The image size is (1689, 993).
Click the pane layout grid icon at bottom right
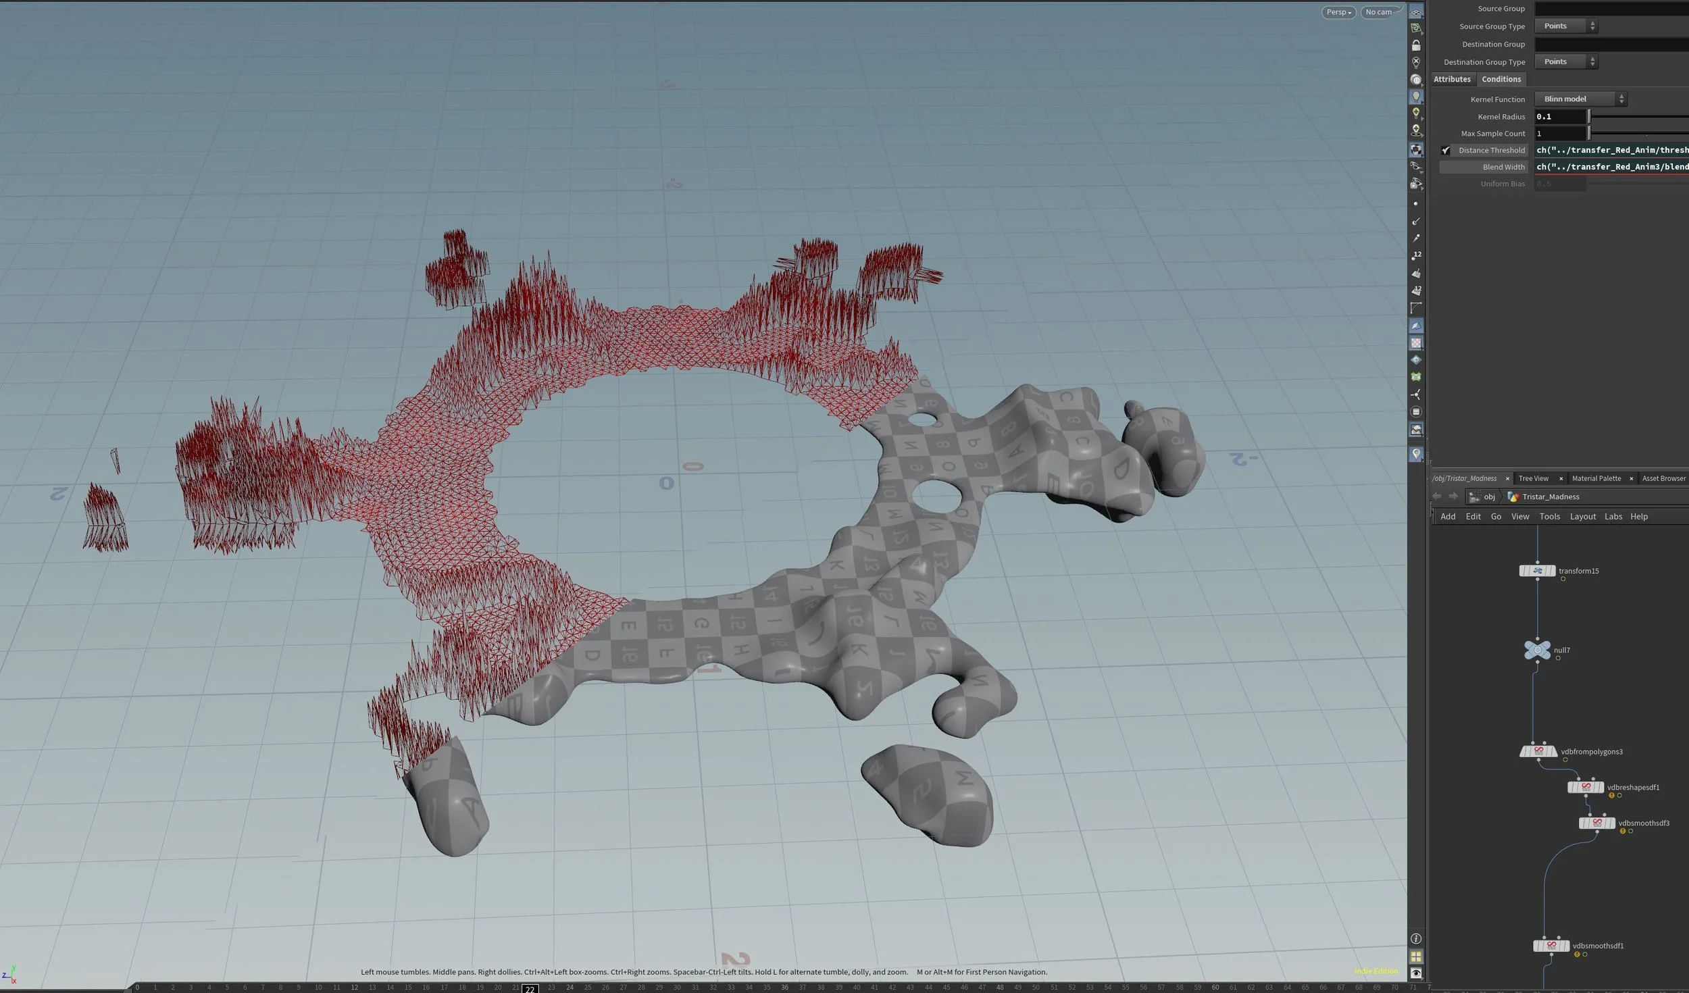1417,957
